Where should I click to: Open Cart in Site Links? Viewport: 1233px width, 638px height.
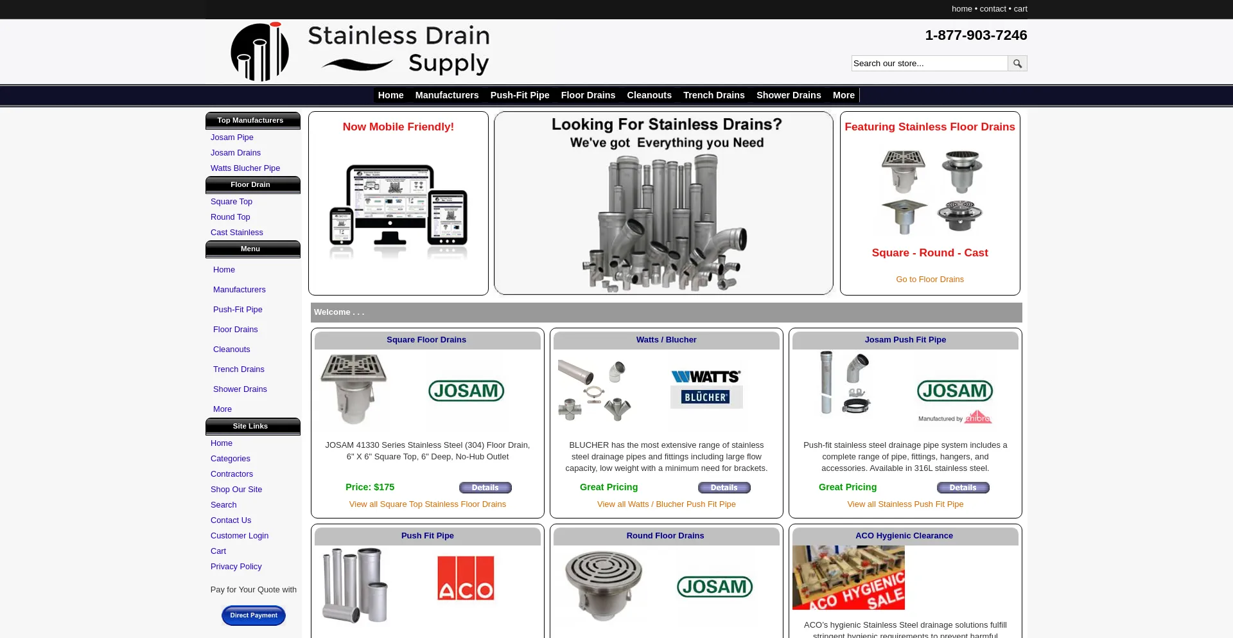(218, 551)
